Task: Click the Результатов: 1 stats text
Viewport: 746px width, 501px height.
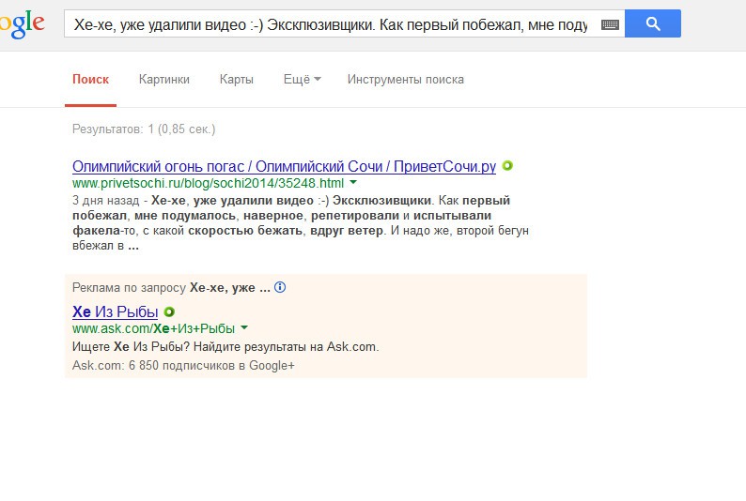Action: click(x=144, y=129)
